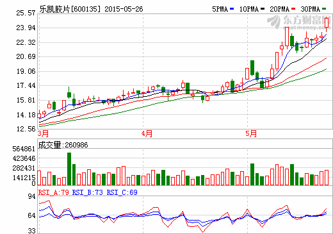This screenshot has width=333, height=234.
Task: Click the 19.06 price axis label
Action: coord(26,71)
